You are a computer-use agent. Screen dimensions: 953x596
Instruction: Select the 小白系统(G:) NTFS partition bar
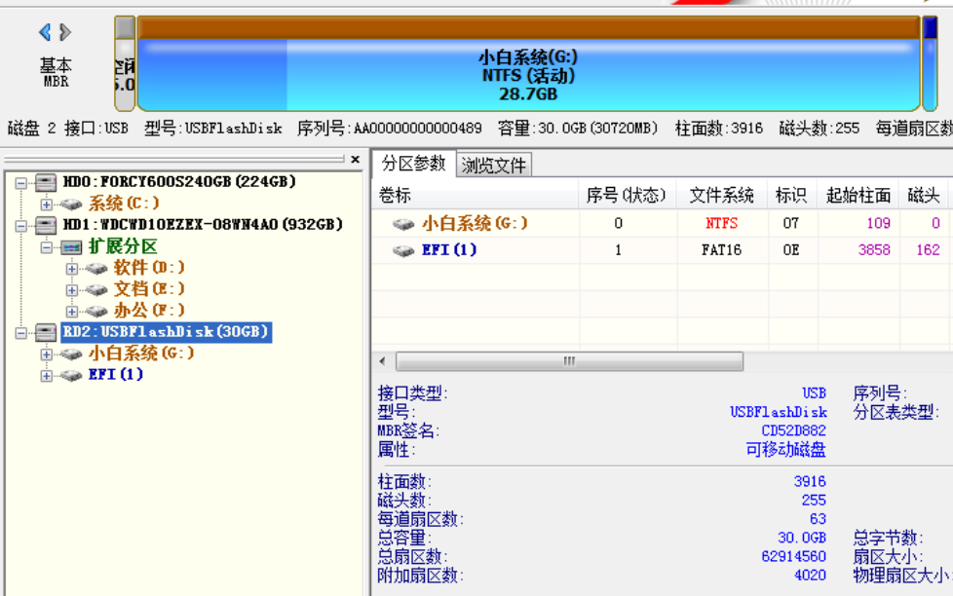(529, 74)
